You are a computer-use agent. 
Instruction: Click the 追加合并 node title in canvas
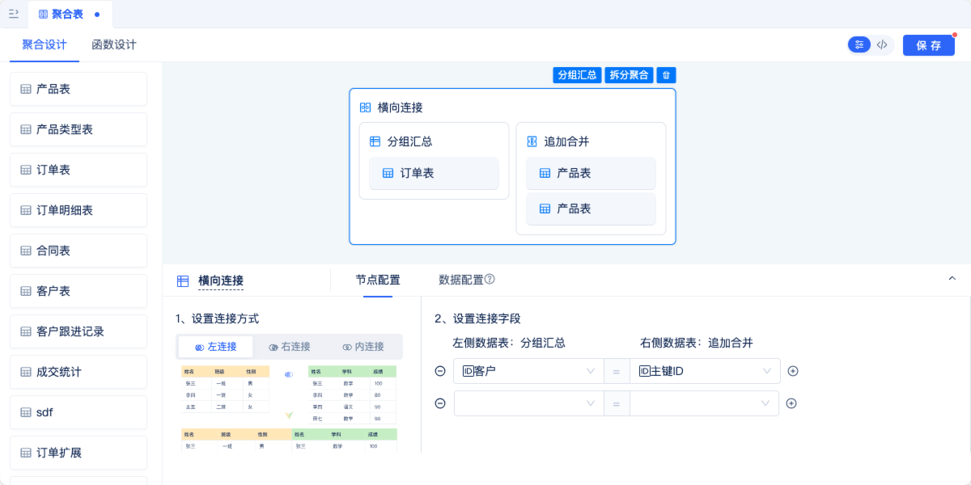coord(566,141)
